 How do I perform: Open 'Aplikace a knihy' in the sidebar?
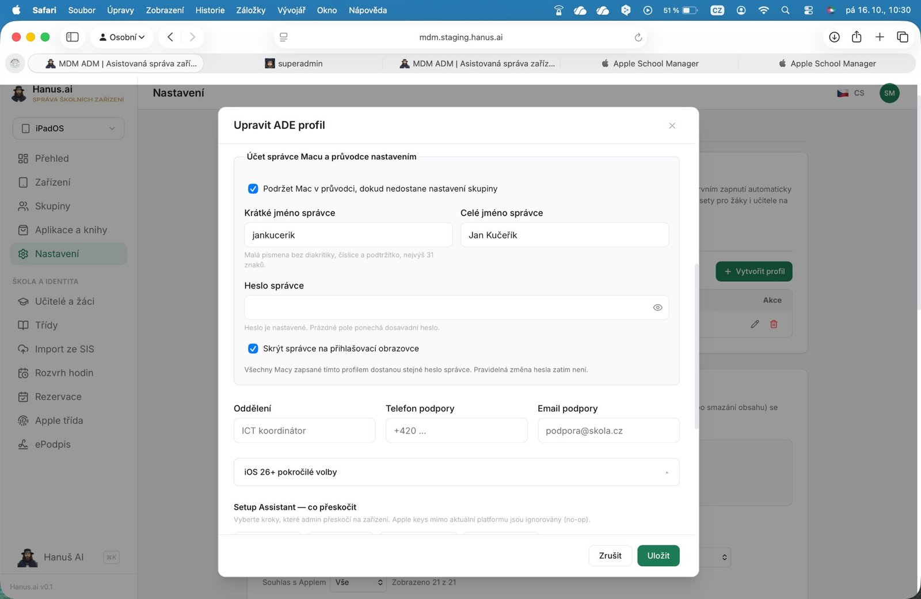point(68,230)
